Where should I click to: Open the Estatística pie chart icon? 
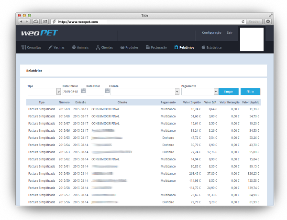203,48
